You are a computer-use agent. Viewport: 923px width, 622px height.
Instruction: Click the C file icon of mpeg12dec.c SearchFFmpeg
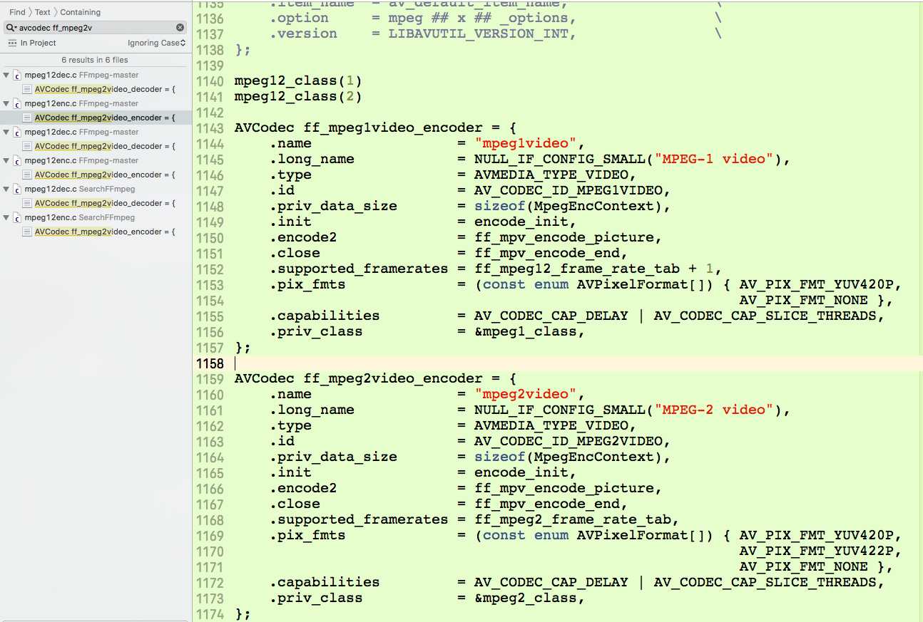[16, 189]
